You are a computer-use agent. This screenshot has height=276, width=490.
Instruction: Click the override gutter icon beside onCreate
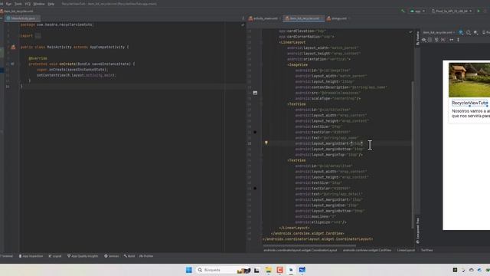(x=12, y=64)
